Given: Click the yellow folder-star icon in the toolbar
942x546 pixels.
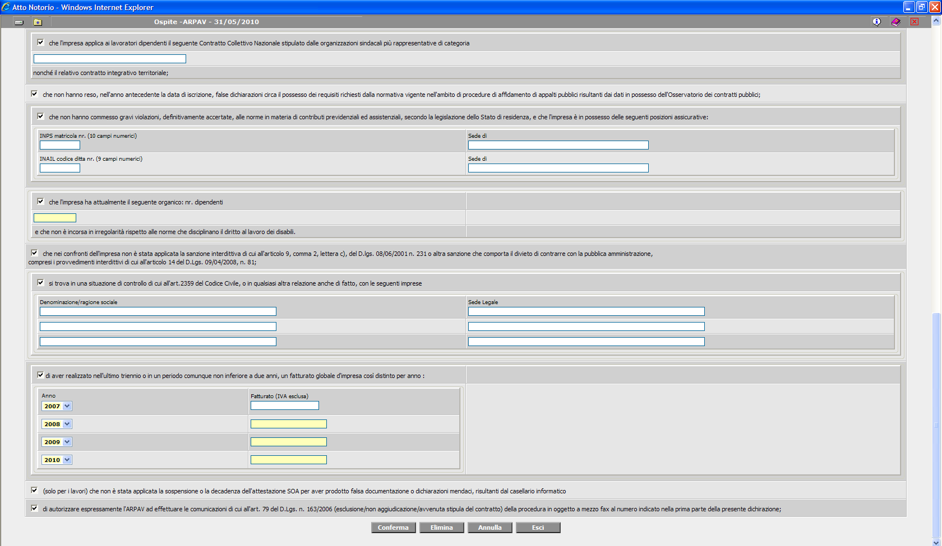Looking at the screenshot, I should (38, 22).
